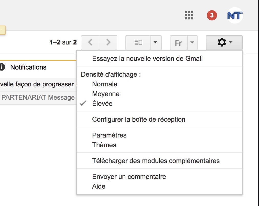
Task: Click the notifications badge showing 3
Action: pos(211,15)
